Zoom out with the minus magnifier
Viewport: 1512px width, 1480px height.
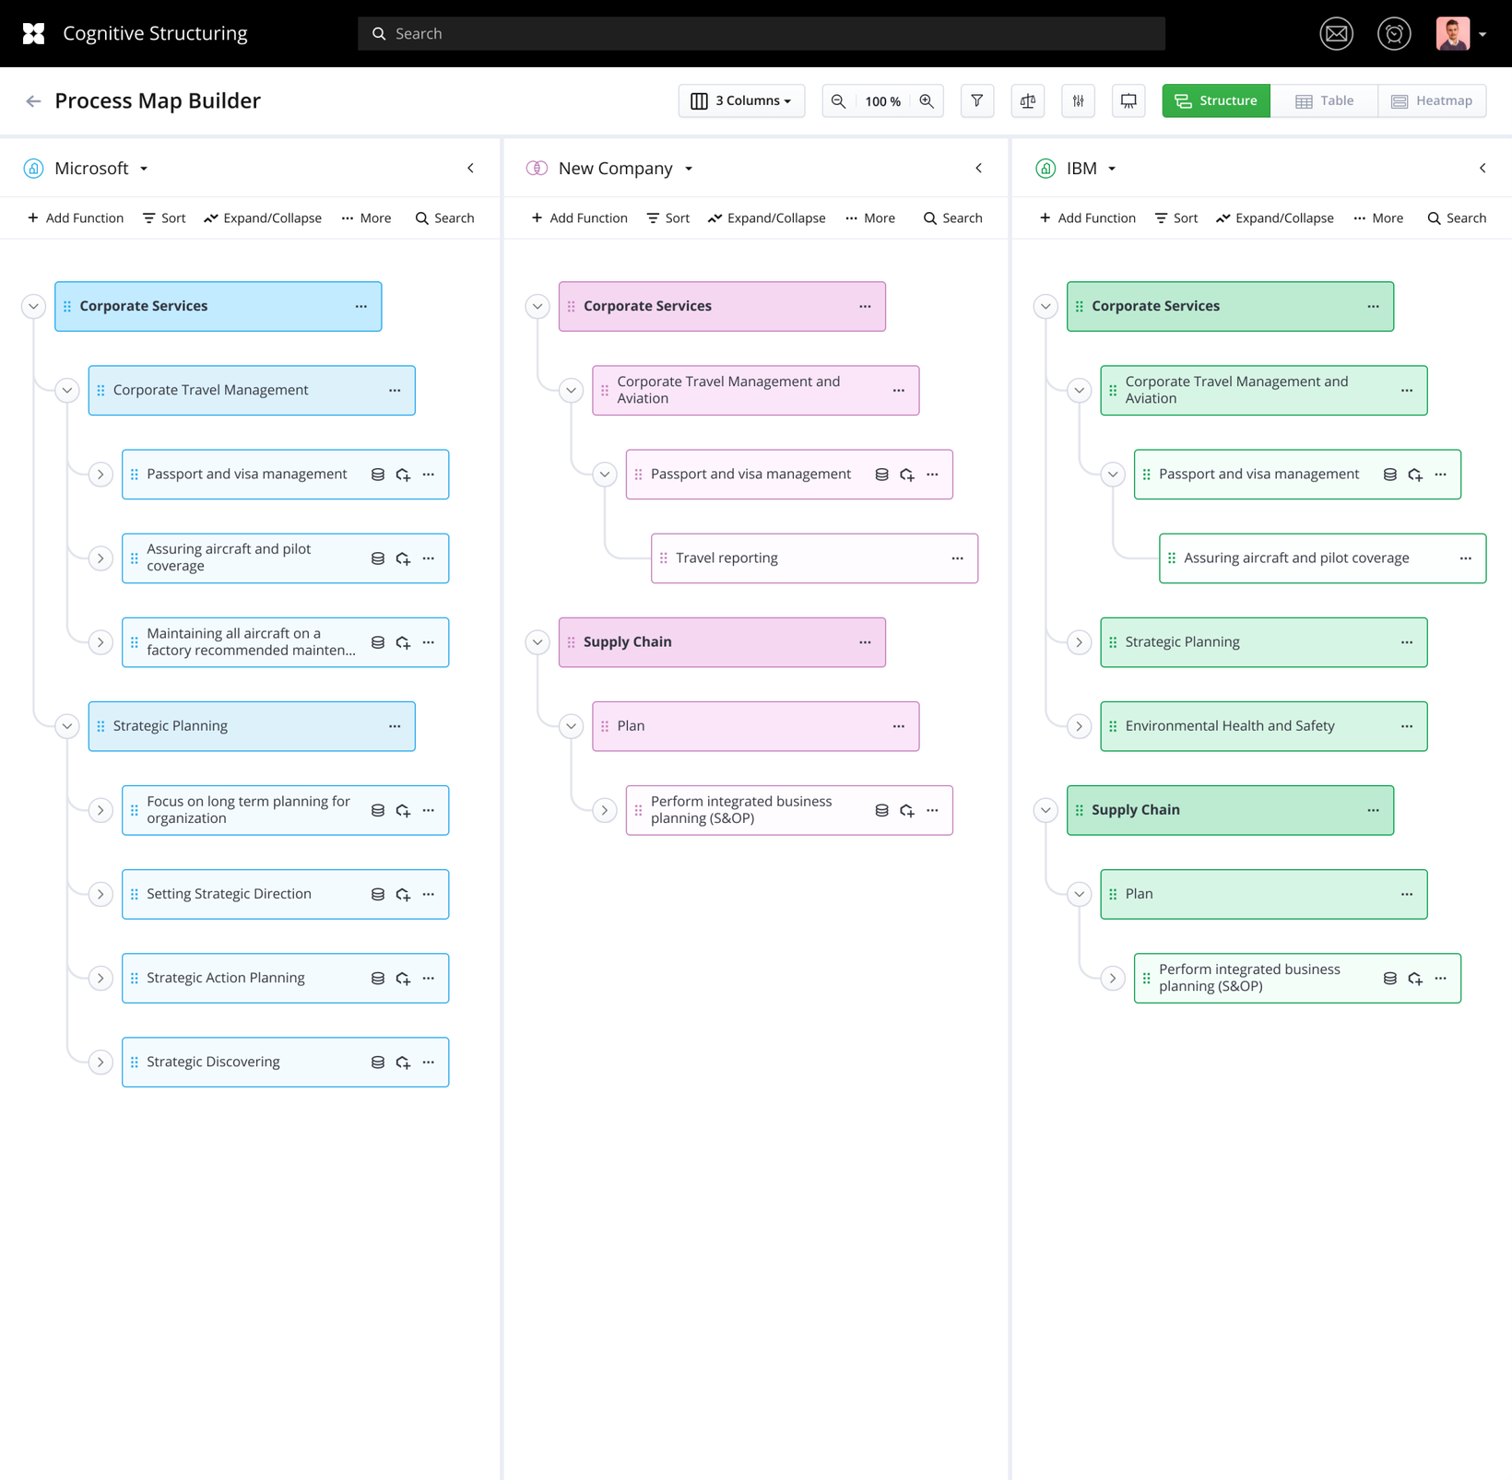[838, 101]
